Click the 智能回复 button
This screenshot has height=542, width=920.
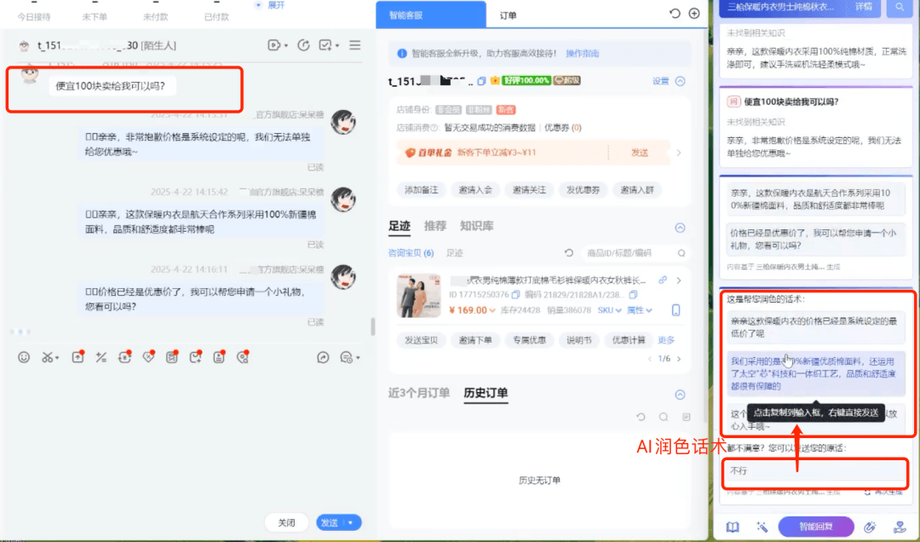[x=815, y=527]
